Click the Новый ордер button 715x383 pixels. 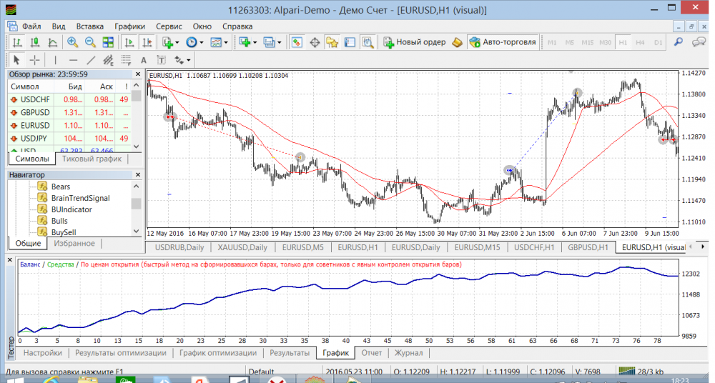415,42
